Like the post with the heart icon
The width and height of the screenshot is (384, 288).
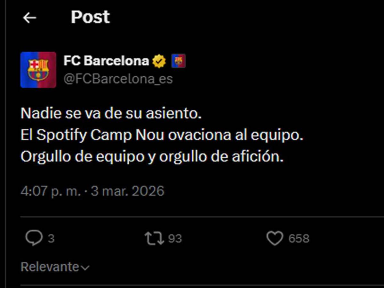pos(275,238)
